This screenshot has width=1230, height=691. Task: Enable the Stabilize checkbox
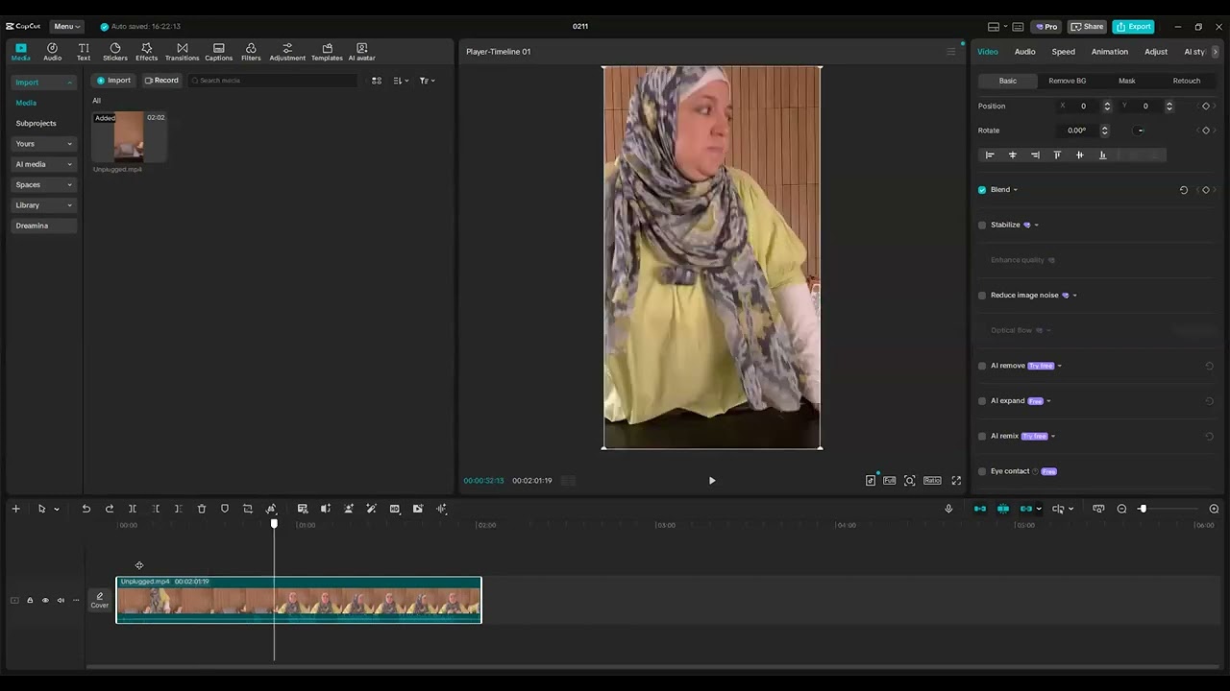coord(982,225)
